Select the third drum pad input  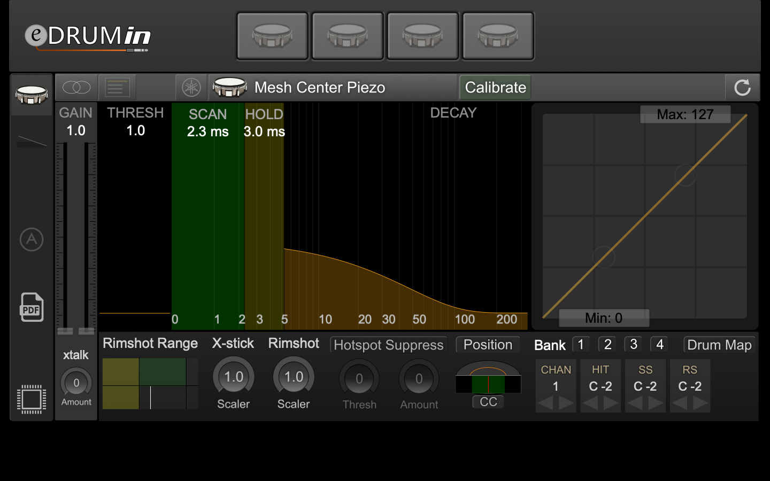pos(423,36)
